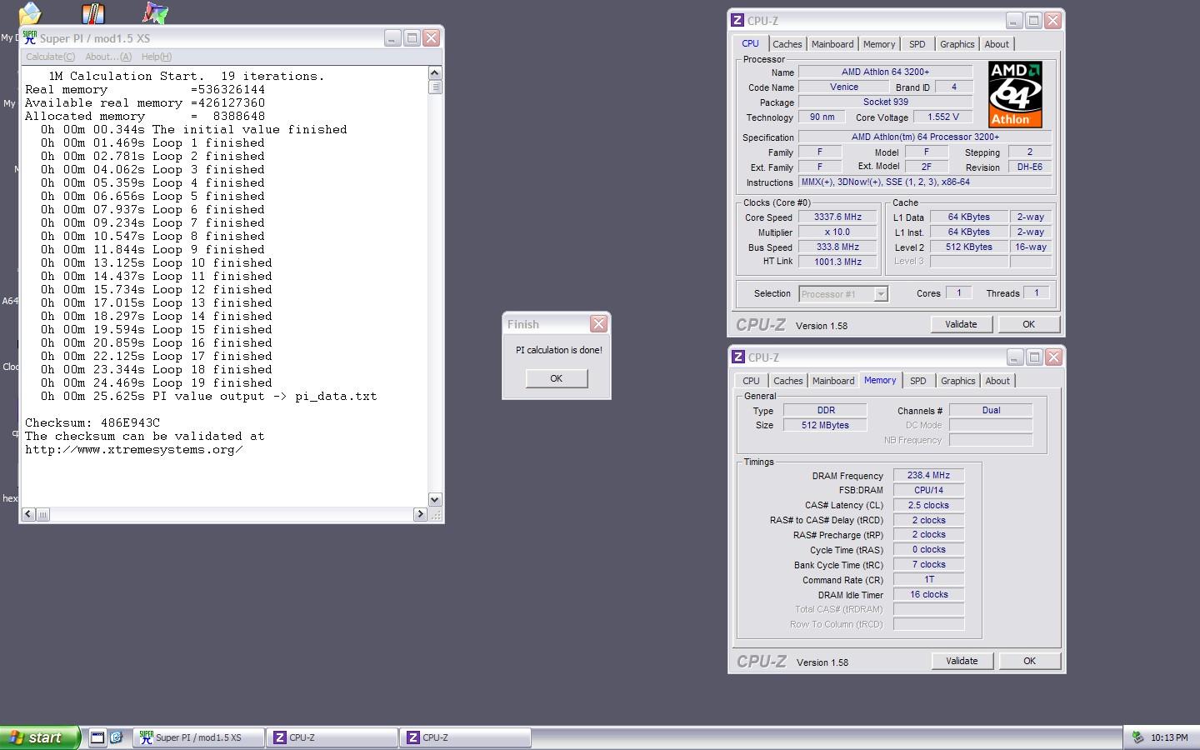Viewport: 1200px width, 750px height.
Task: Switch to Memory tab in upper CPU-Z
Action: (x=879, y=44)
